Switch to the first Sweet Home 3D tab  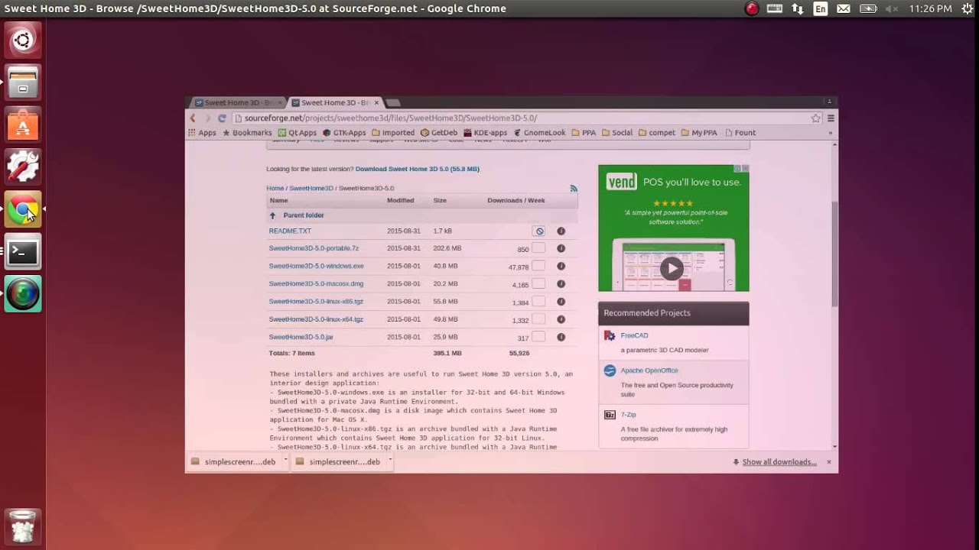237,102
